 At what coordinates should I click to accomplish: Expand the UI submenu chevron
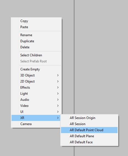click(x=58, y=112)
